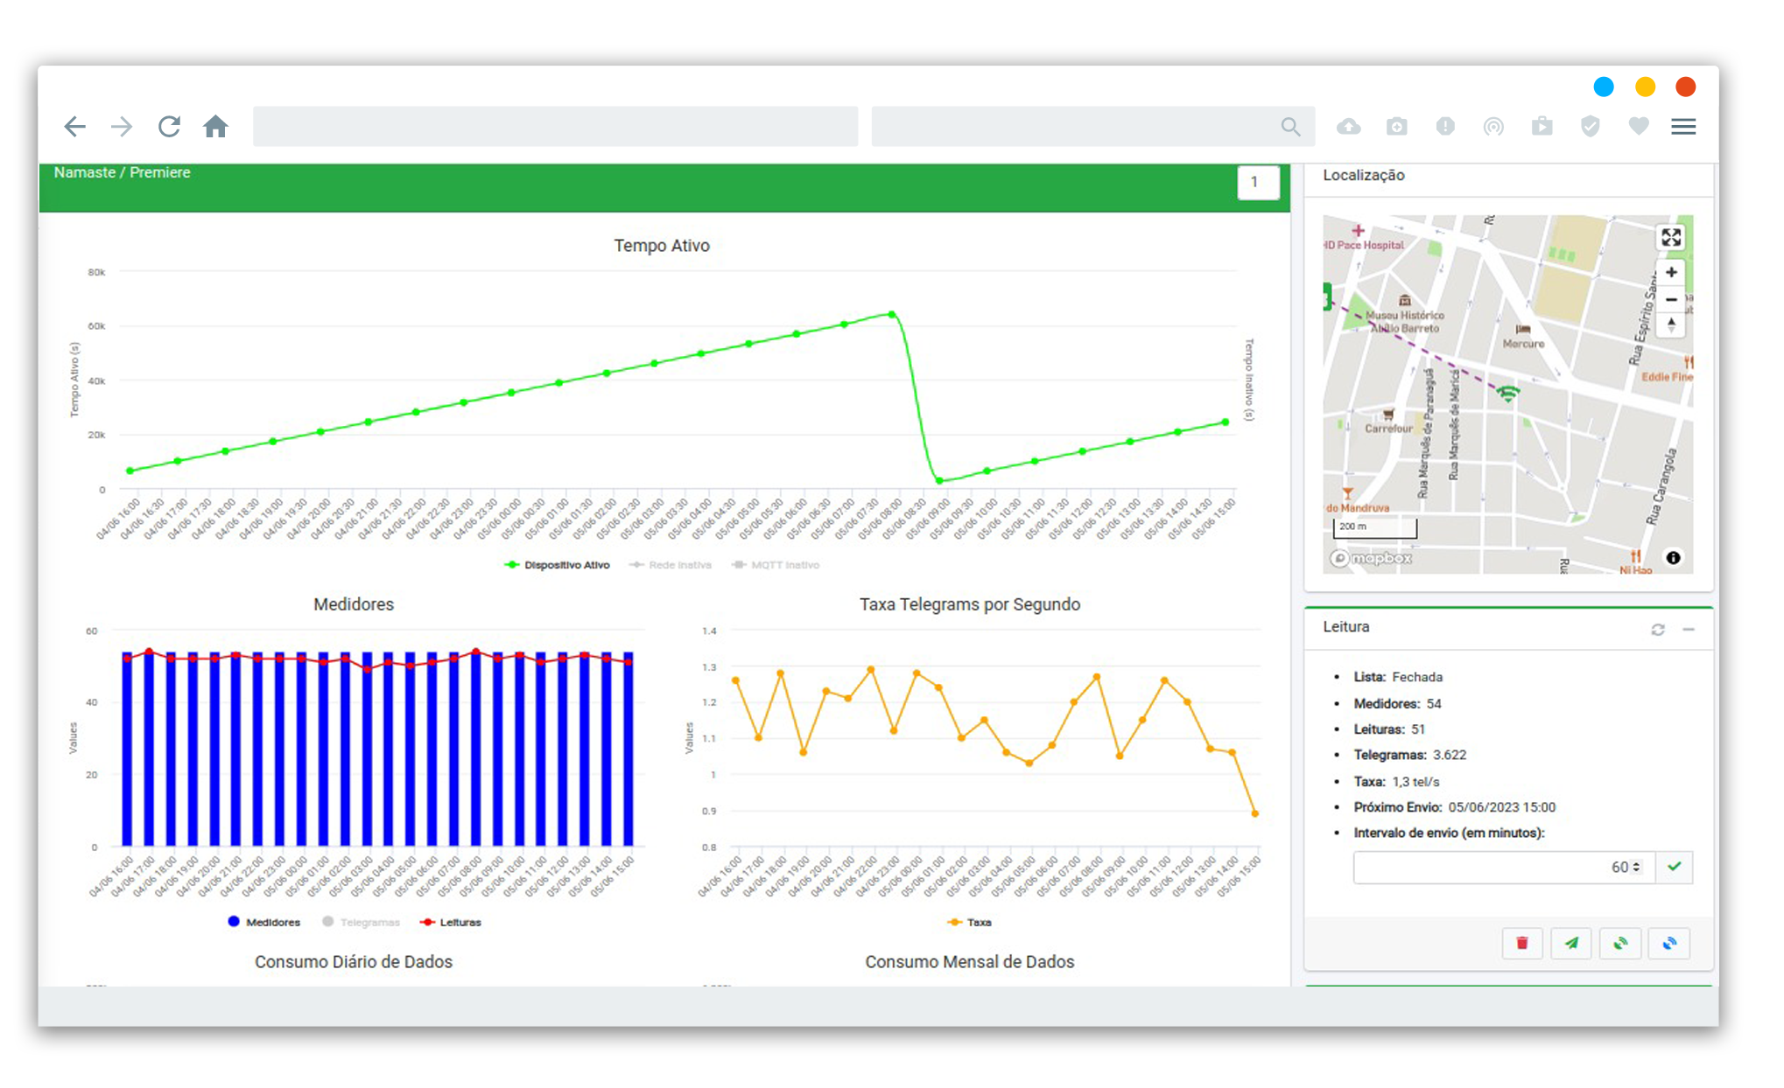Viewport: 1784px width, 1088px height.
Task: Click the 'Carrefour' label on the map
Action: 1388,429
